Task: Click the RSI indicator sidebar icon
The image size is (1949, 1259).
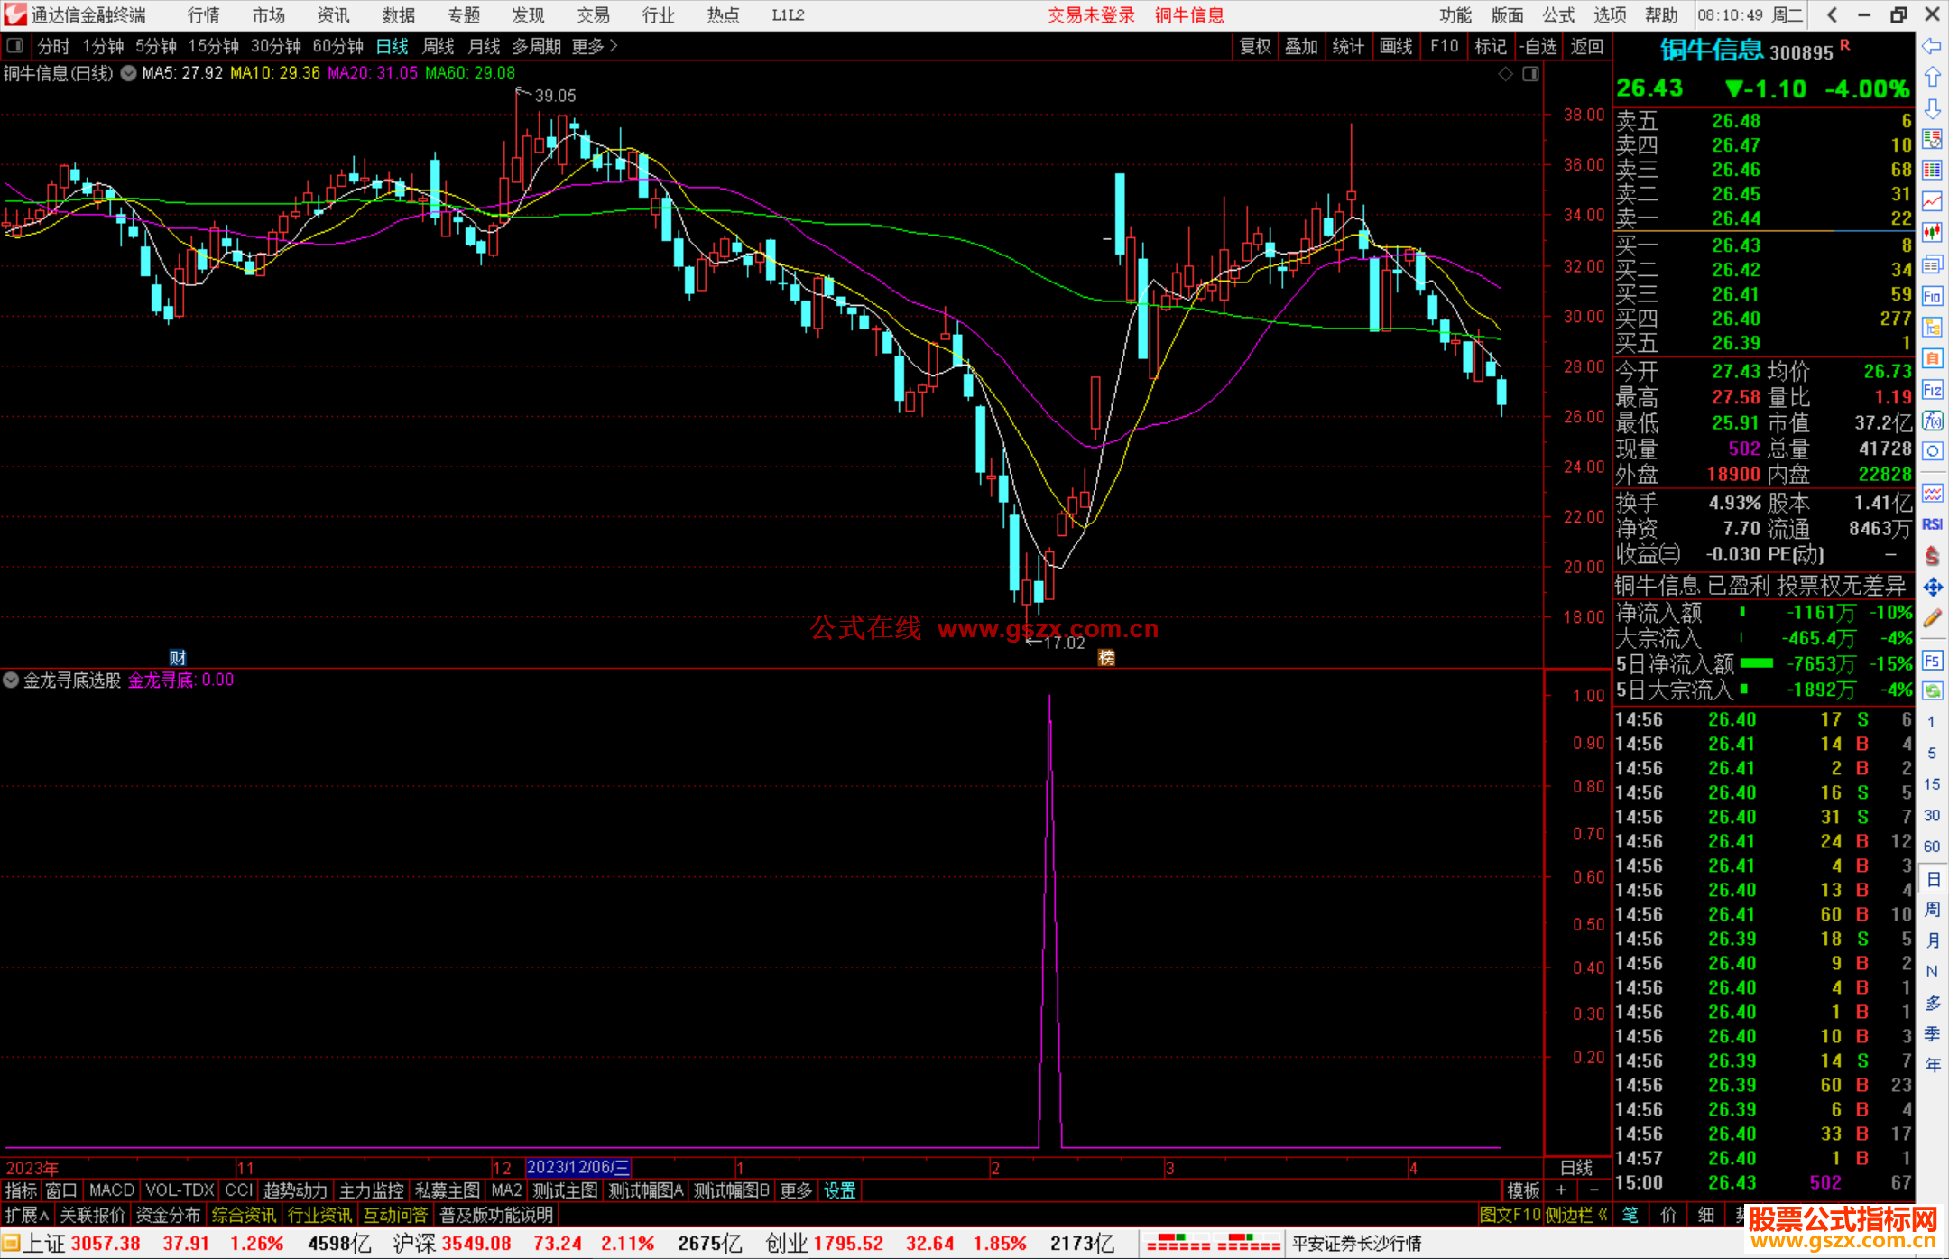Action: click(1932, 524)
